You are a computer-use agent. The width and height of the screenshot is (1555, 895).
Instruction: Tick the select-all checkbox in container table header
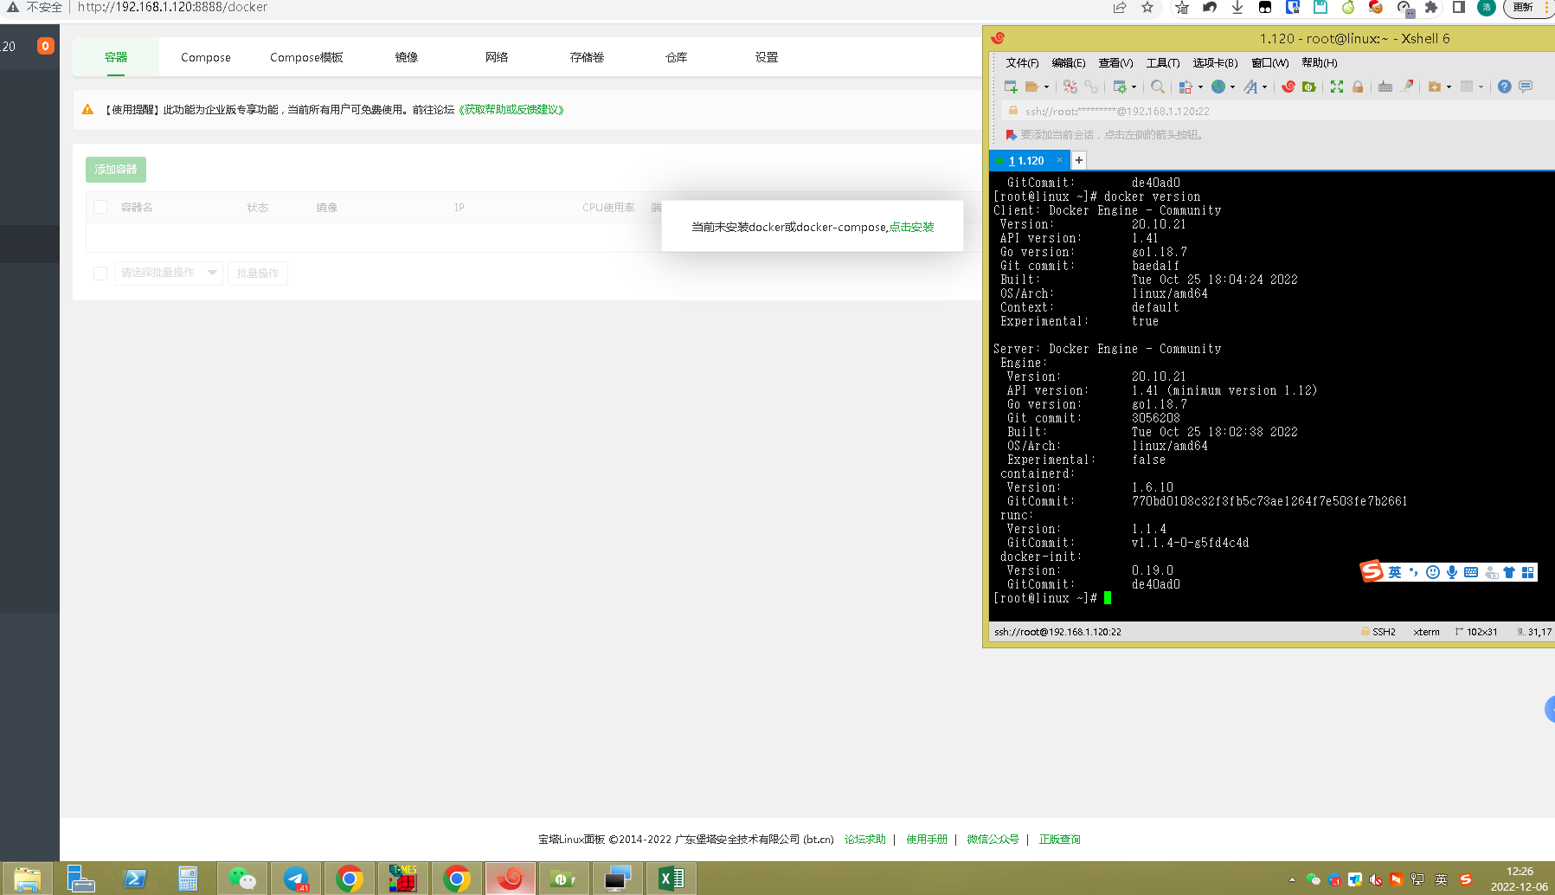coord(100,207)
